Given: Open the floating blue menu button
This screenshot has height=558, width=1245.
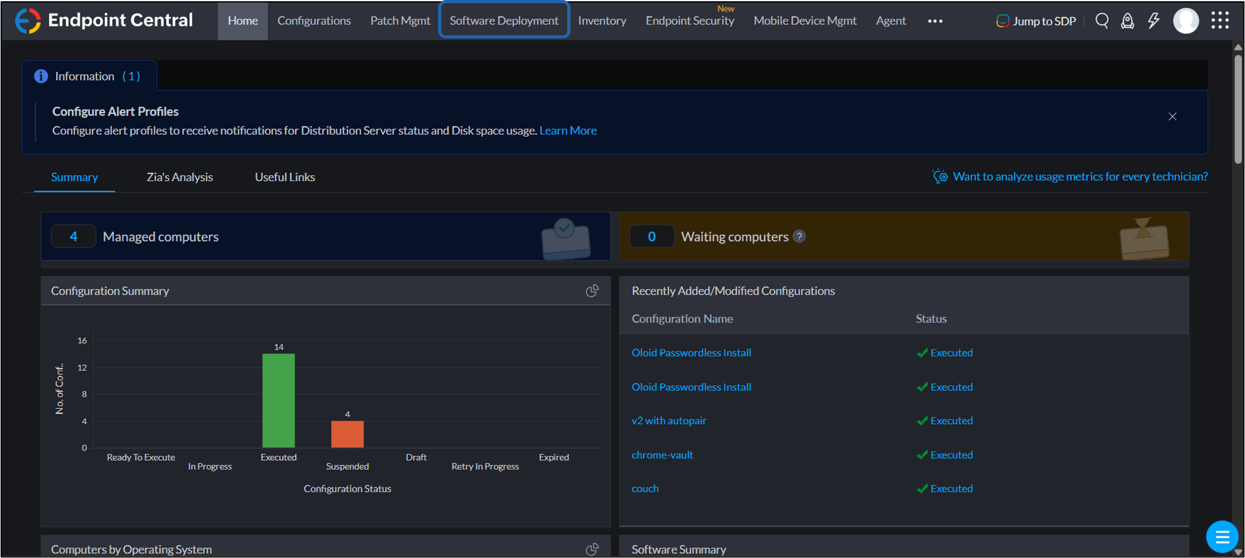Looking at the screenshot, I should click(x=1222, y=536).
